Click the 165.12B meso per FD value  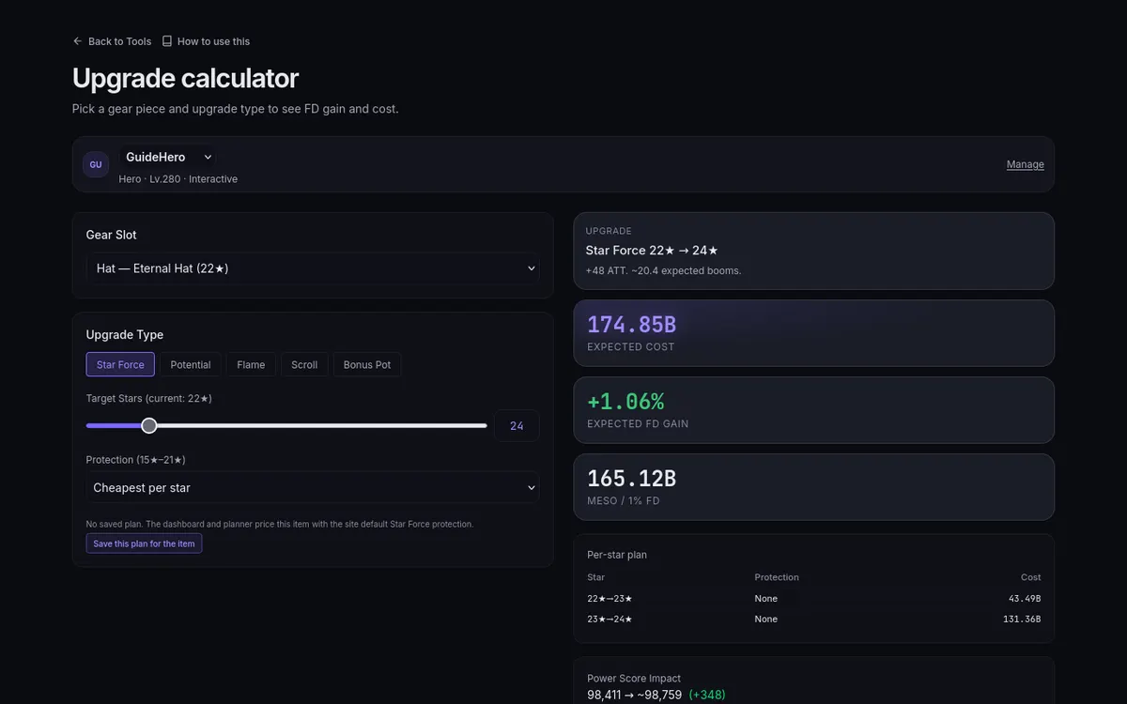[631, 479]
